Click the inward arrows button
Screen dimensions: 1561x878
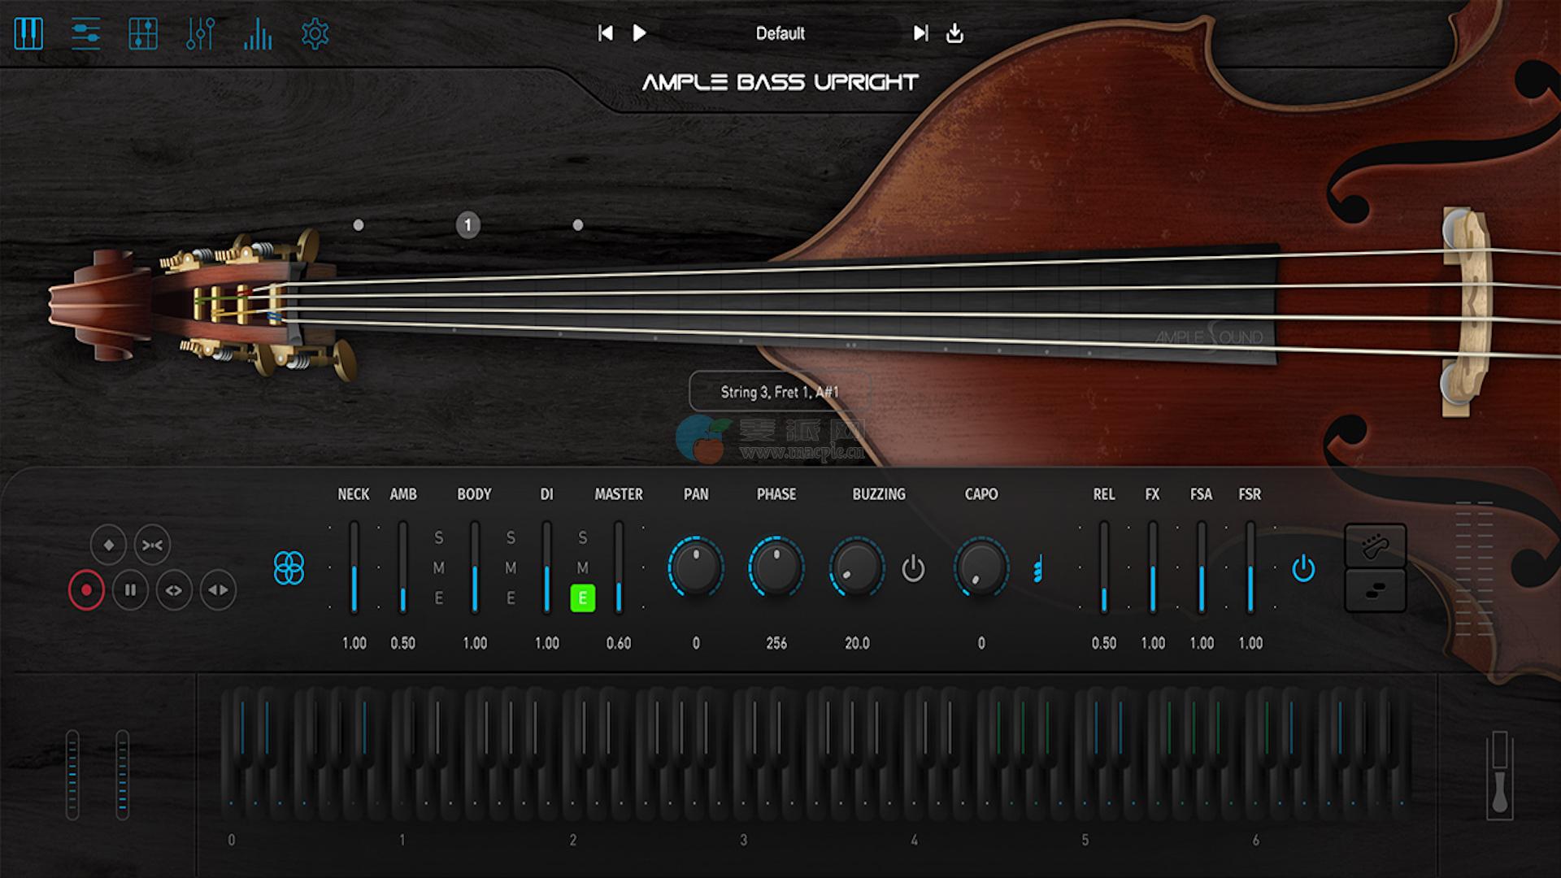click(x=153, y=545)
